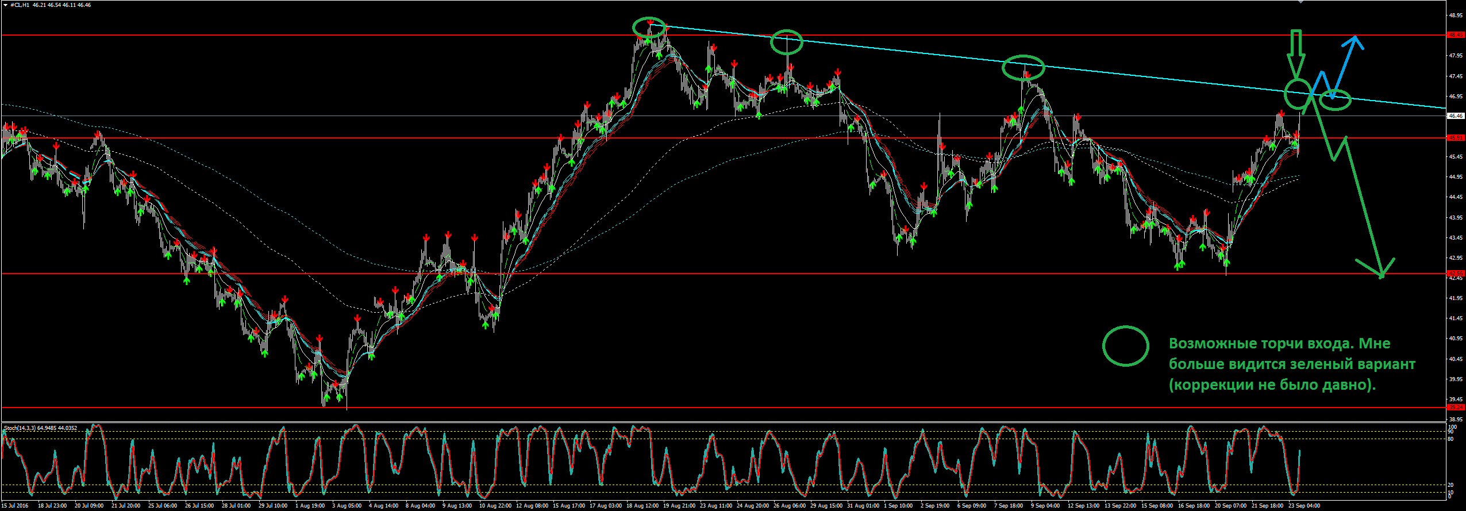Screen dimensions: 1466x511
Task: Click the 6 Sep 09:00 time label
Action: pyautogui.click(x=972, y=506)
